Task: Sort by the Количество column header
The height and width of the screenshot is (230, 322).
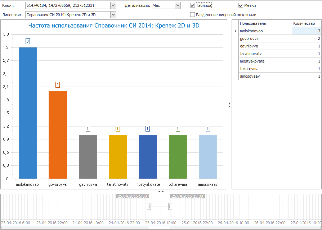Action: 306,23
